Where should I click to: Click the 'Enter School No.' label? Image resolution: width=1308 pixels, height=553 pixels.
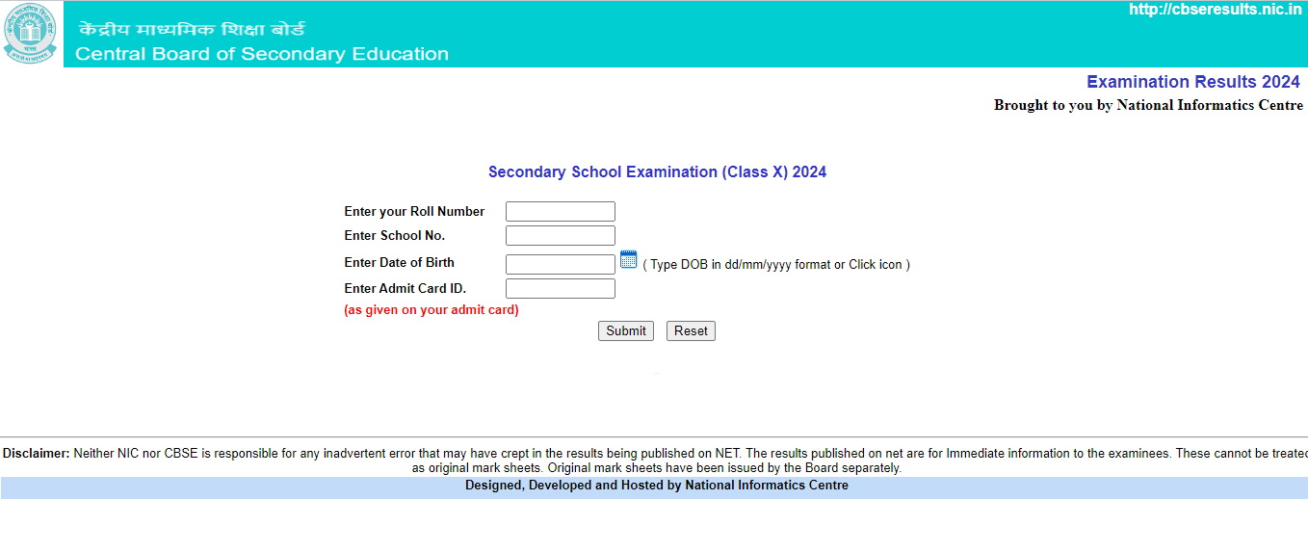[394, 236]
